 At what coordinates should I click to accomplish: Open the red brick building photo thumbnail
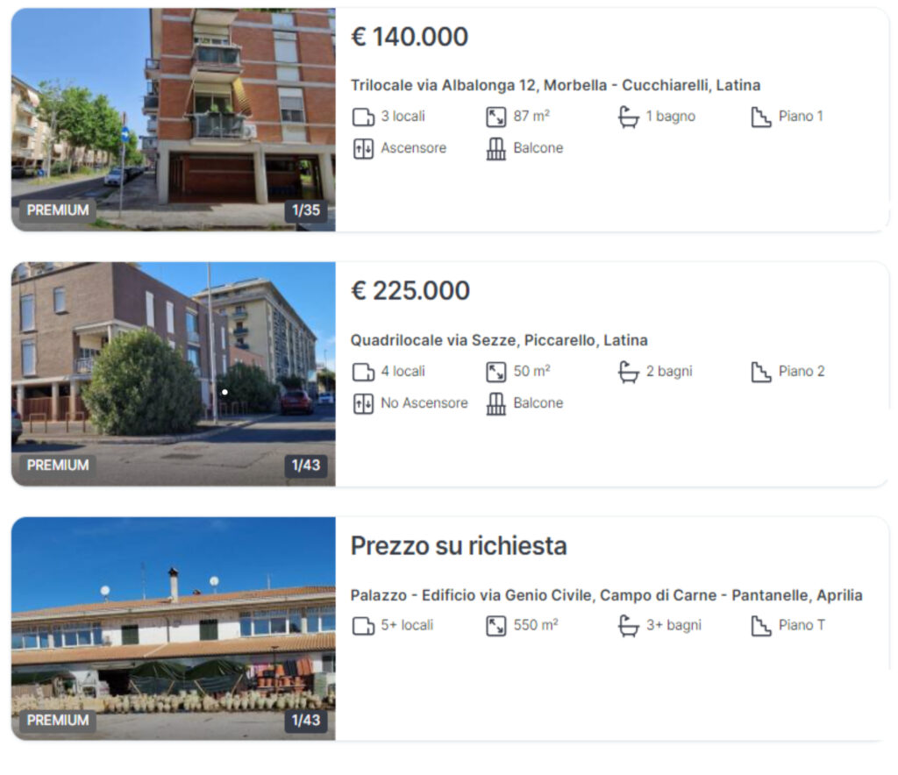click(174, 119)
